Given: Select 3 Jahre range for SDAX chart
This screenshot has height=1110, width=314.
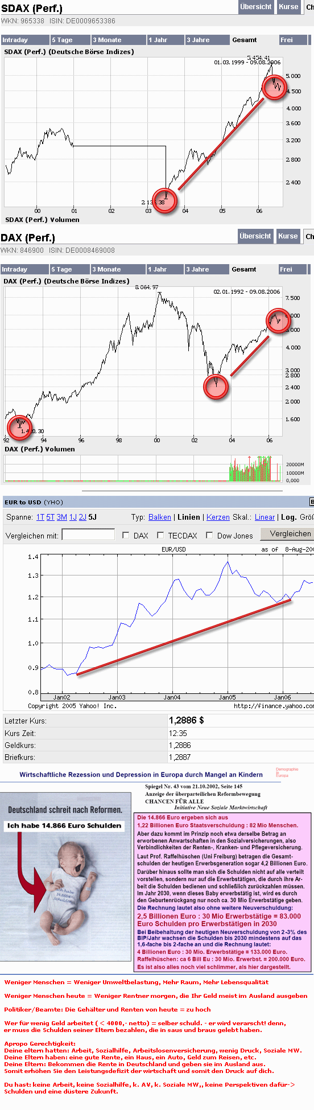Looking at the screenshot, I should click(x=208, y=40).
